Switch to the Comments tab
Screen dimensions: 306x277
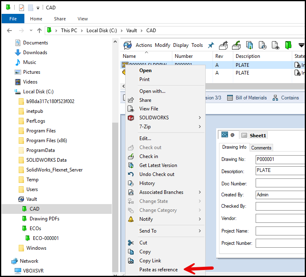pyautogui.click(x=261, y=148)
